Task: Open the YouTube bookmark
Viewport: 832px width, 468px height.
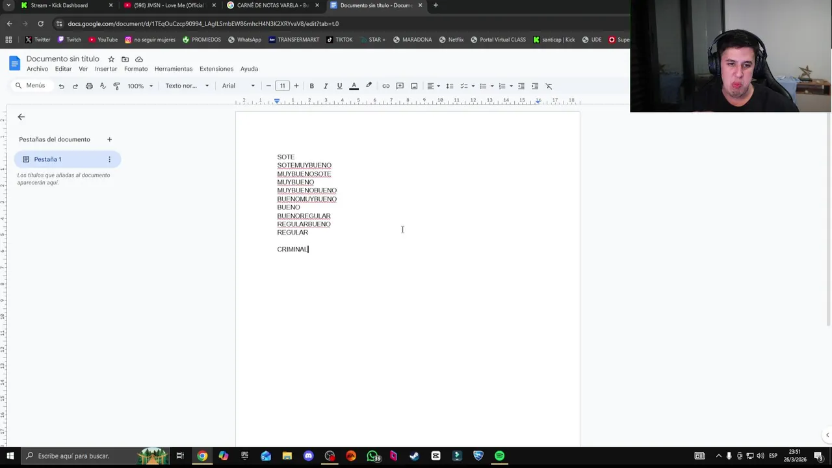Action: pyautogui.click(x=103, y=40)
